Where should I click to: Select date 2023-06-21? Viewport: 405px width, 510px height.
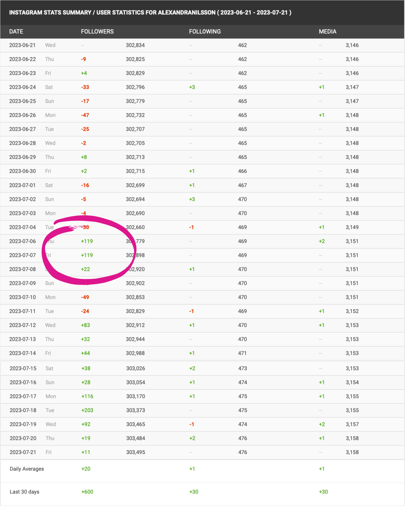click(22, 45)
